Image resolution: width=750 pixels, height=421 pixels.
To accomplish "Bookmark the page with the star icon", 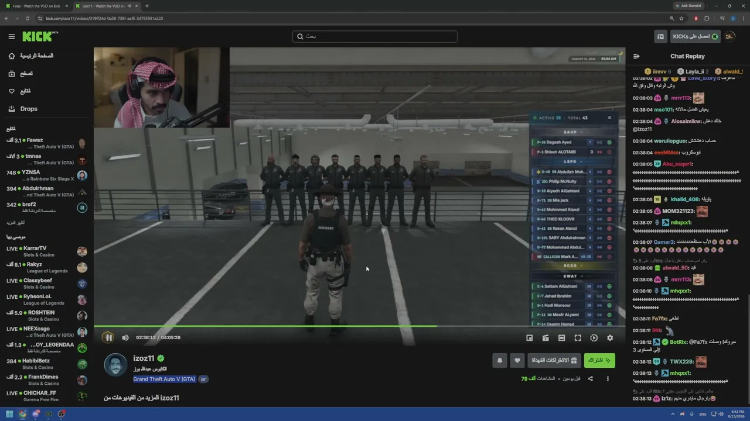I will pos(681,18).
